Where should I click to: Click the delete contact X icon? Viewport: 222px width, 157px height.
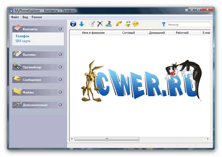100,24
